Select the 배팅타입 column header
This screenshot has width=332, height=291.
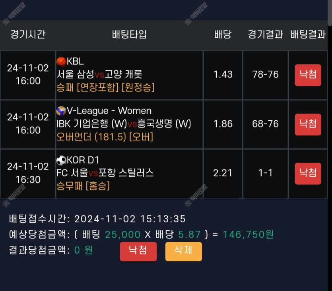point(129,34)
